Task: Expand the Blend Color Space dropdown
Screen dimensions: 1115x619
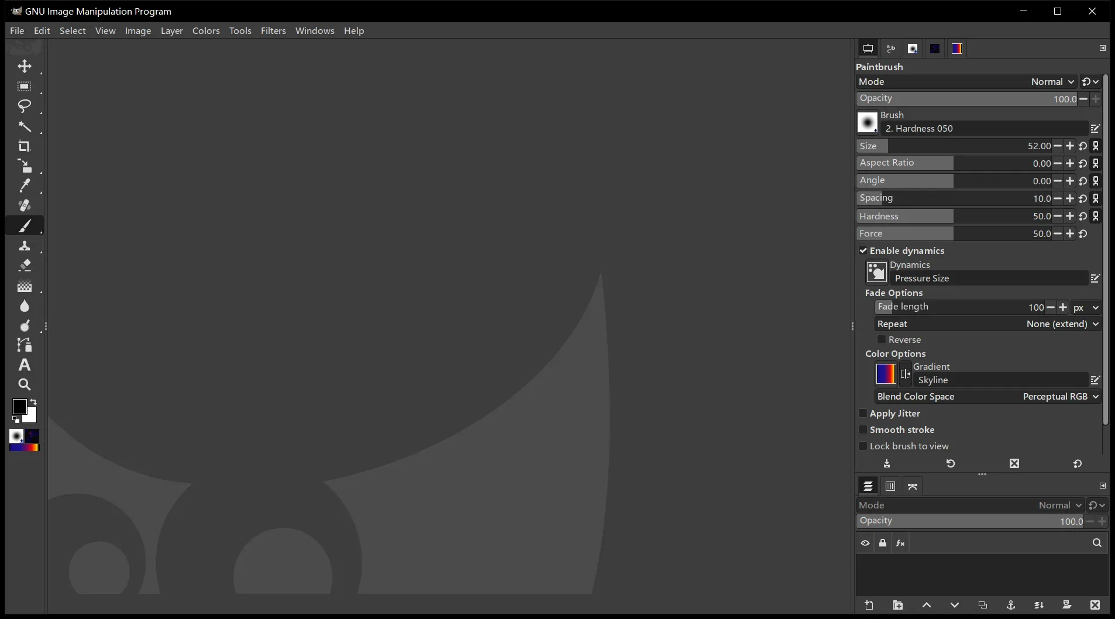Action: (988, 397)
